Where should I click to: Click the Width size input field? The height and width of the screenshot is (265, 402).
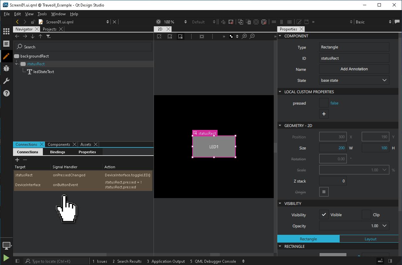pyautogui.click(x=333, y=148)
